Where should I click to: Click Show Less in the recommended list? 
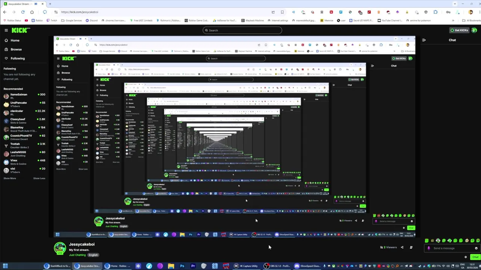[x=39, y=178]
